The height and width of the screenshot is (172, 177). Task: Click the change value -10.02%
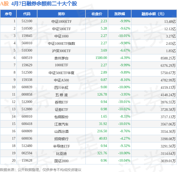[124, 109]
